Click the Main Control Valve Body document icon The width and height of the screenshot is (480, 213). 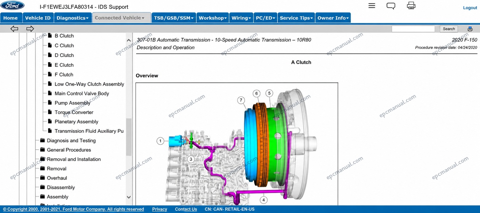click(x=50, y=93)
